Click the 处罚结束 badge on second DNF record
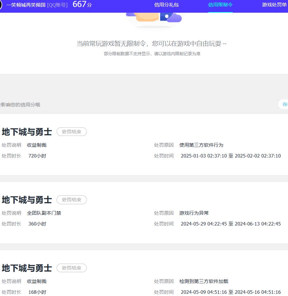The width and height of the screenshot is (288, 296). 72,200
